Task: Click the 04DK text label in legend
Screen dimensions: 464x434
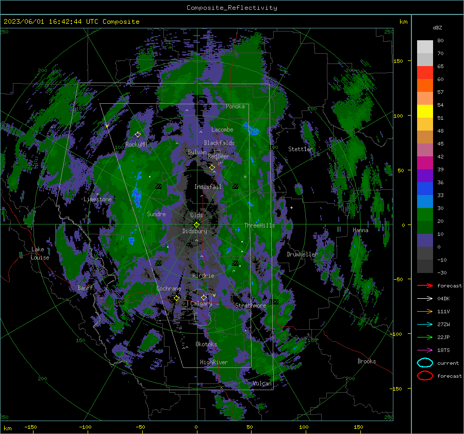Action: click(443, 299)
